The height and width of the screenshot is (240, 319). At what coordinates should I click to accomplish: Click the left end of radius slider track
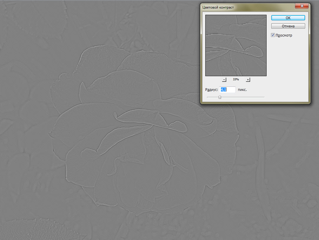pos(208,97)
